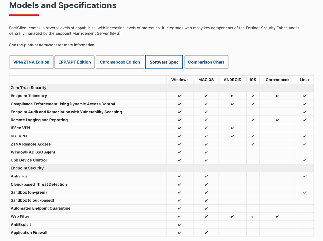Click IPSec VPN checkmark under ANDROID

[232, 128]
